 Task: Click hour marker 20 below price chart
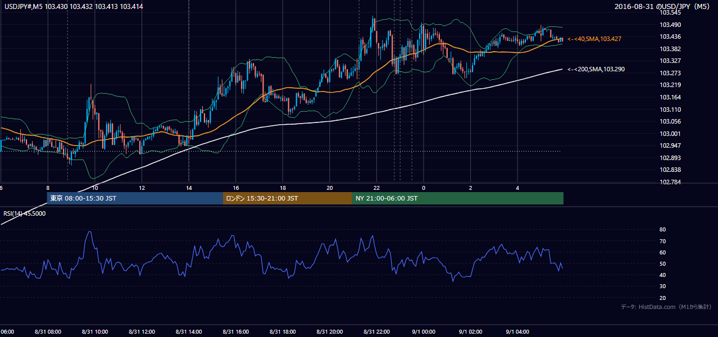(x=330, y=188)
